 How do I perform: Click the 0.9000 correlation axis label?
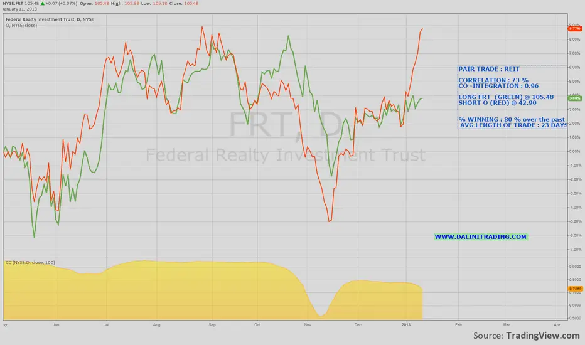pos(575,267)
